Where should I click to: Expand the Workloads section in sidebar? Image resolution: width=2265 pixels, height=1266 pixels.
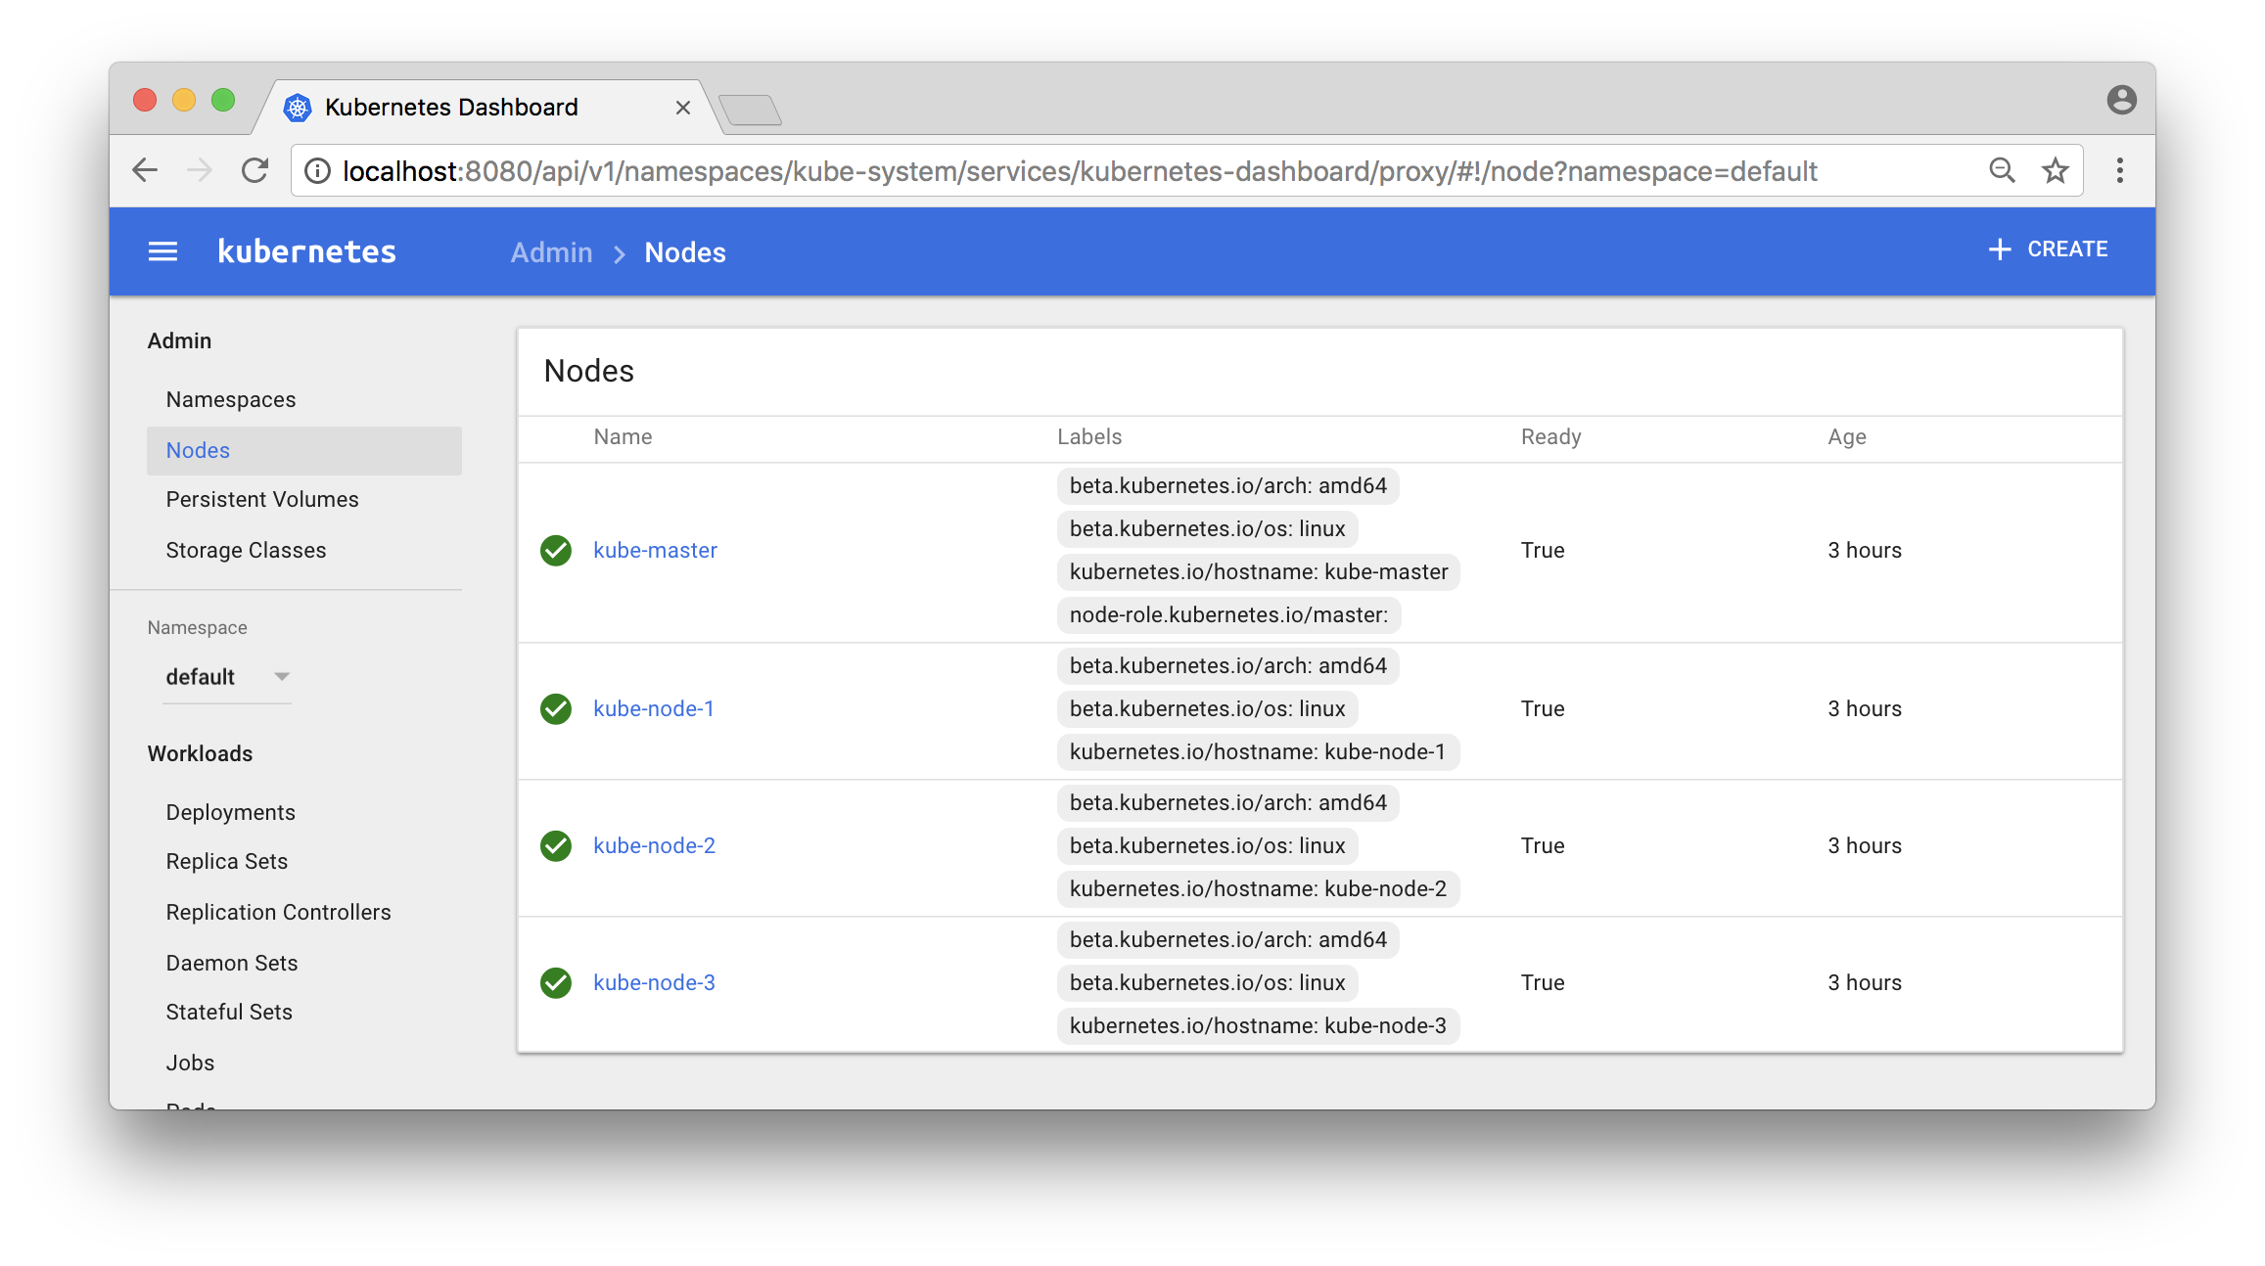point(198,754)
